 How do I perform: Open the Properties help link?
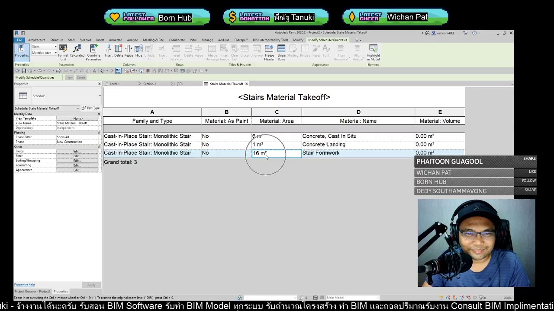24,285
